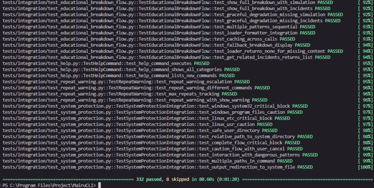The height and width of the screenshot is (188, 374).
Task: Click the '80.60s (0:01:20)' duration text
Action: 219,179
